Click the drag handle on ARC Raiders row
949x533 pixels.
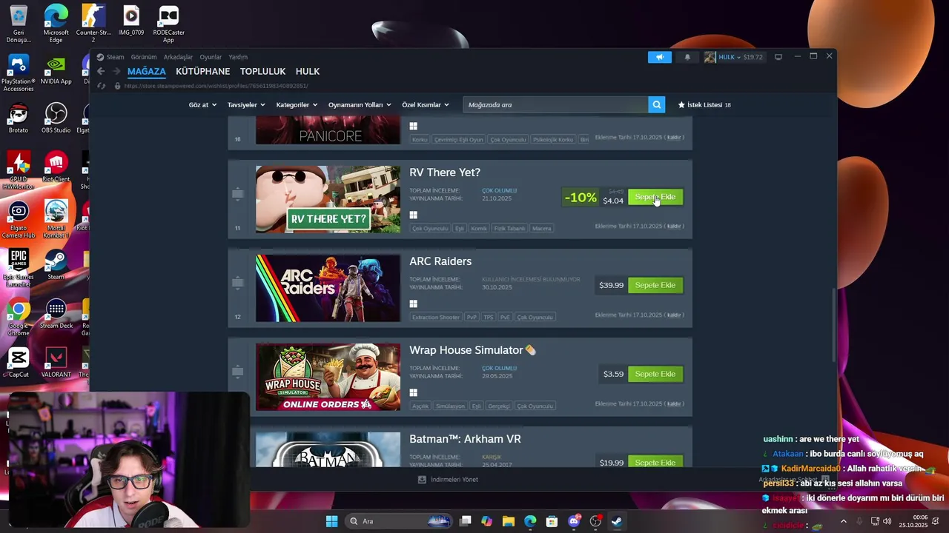(238, 283)
